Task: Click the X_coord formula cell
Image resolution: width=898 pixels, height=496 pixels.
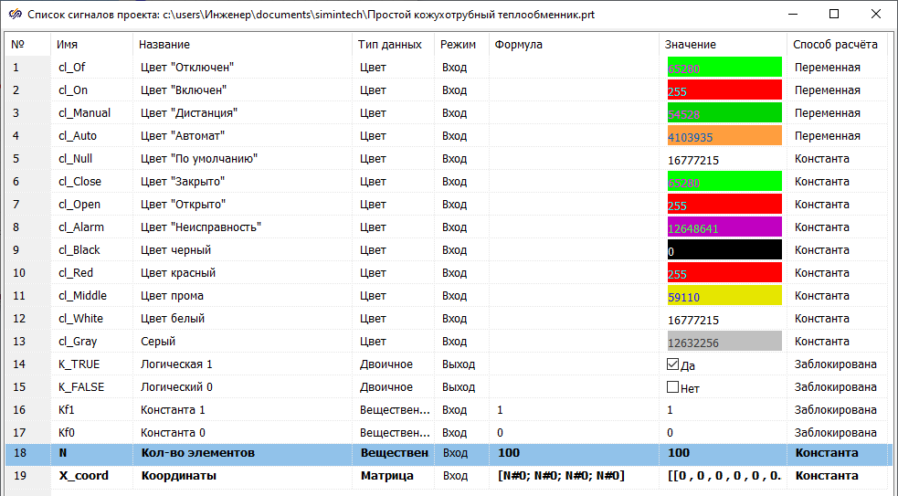Action: coord(574,476)
